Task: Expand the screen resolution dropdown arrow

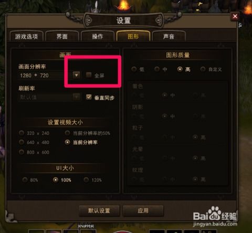Action: (77, 76)
